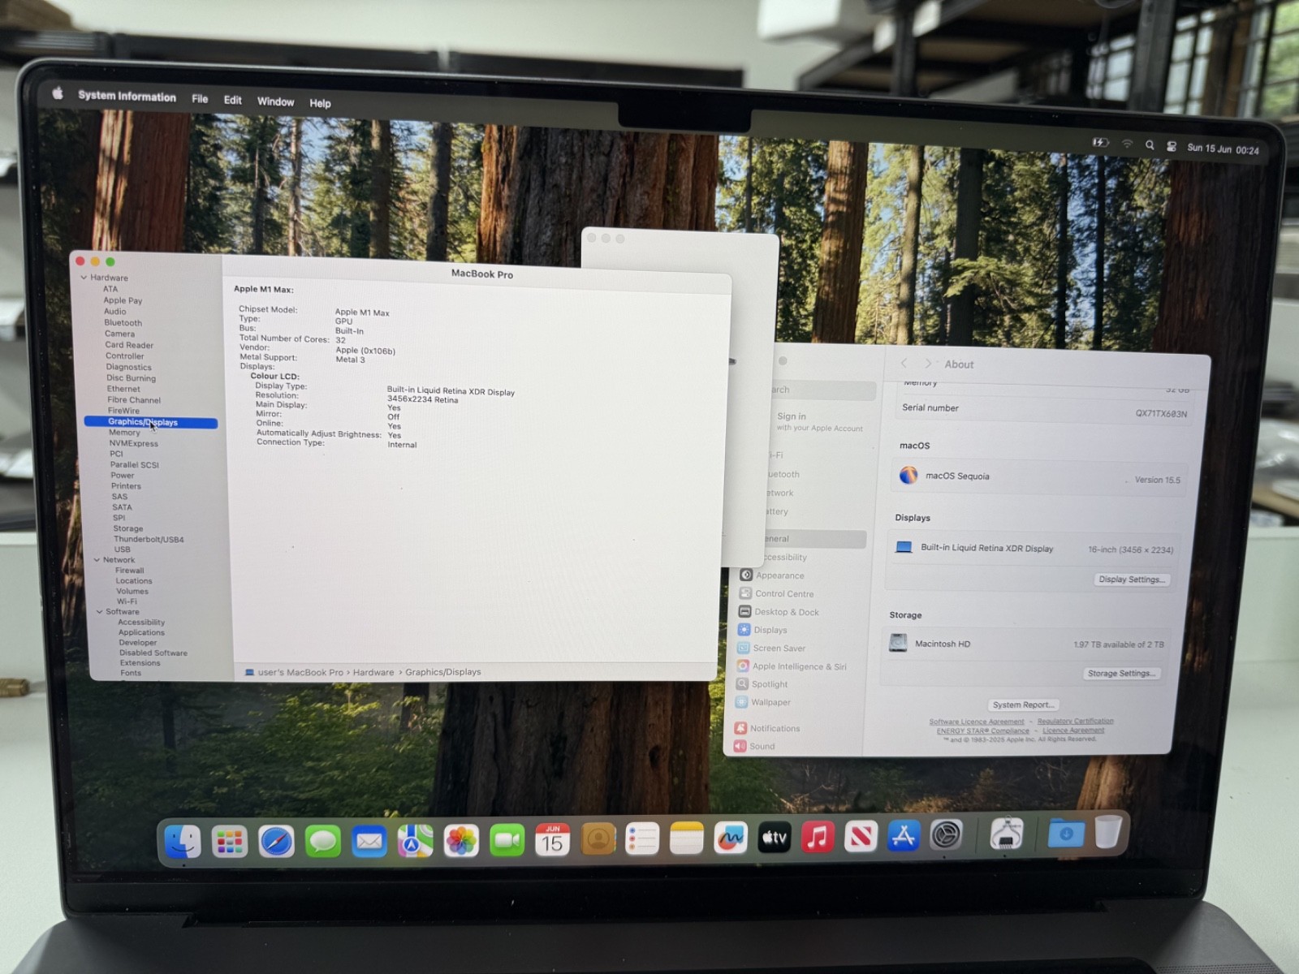Click the battery charging status icon

pos(1100,143)
